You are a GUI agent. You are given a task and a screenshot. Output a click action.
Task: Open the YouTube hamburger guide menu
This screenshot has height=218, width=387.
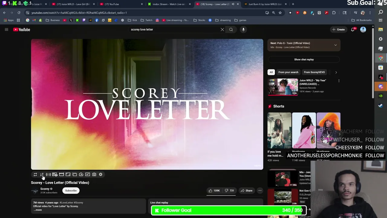click(x=6, y=29)
